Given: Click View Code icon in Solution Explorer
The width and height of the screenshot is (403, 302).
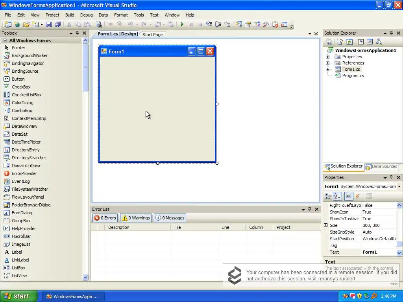Looking at the screenshot, I should click(x=361, y=42).
